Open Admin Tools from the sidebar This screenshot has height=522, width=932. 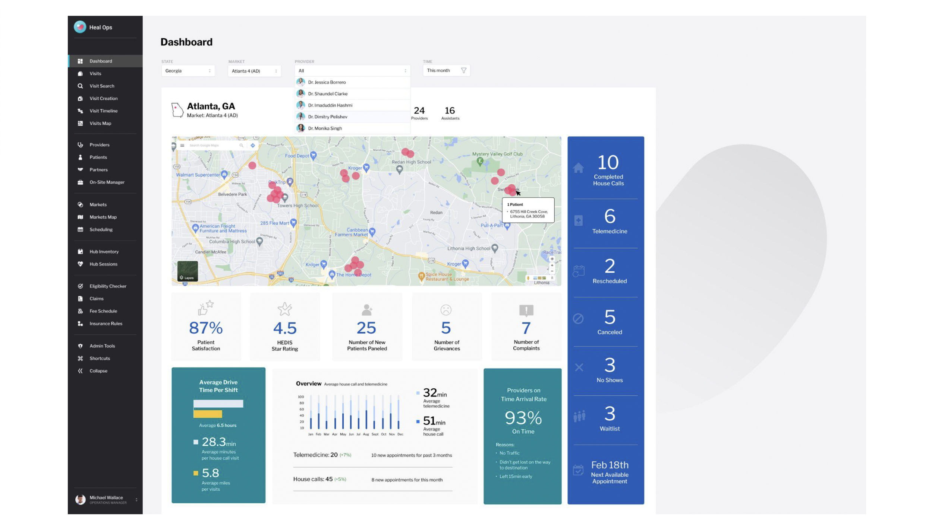[x=102, y=346]
